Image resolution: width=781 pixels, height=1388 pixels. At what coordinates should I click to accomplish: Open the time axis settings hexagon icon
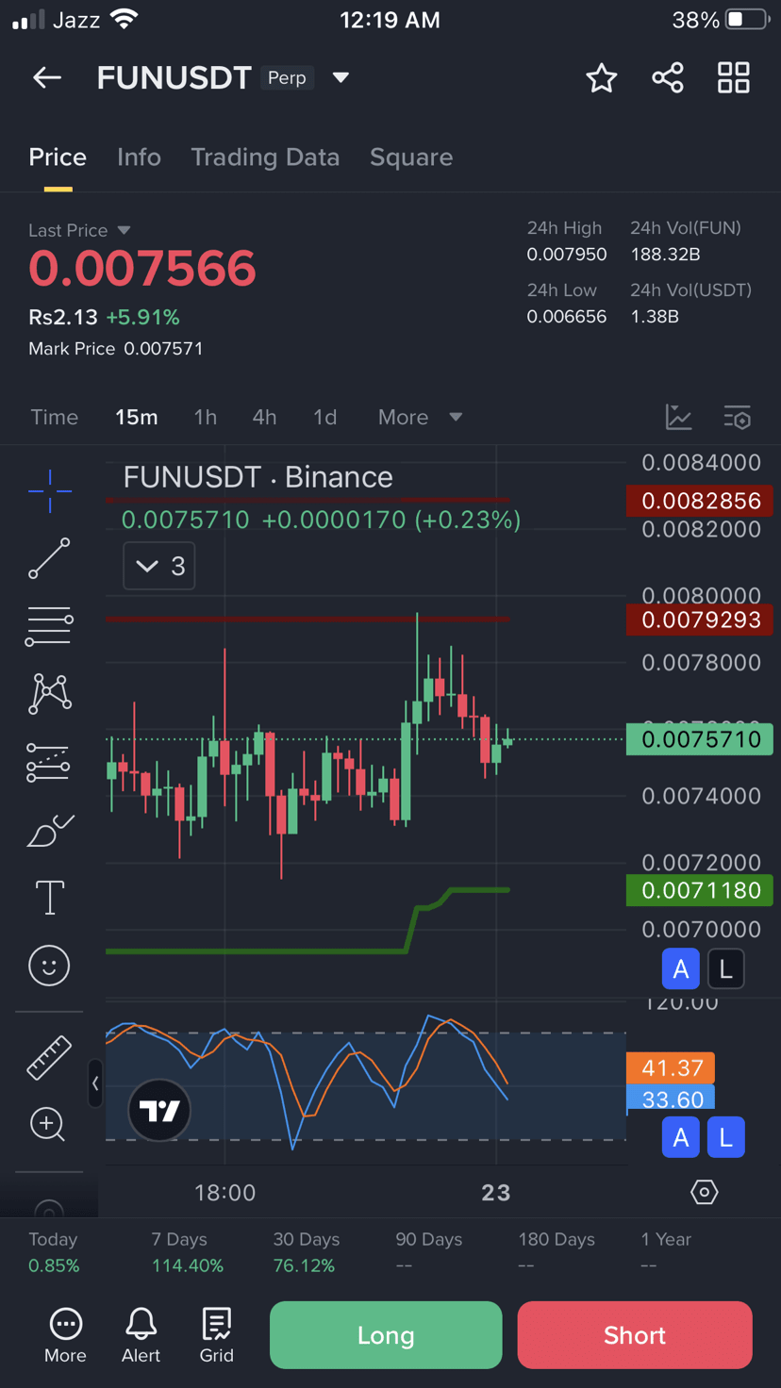pos(704,1192)
